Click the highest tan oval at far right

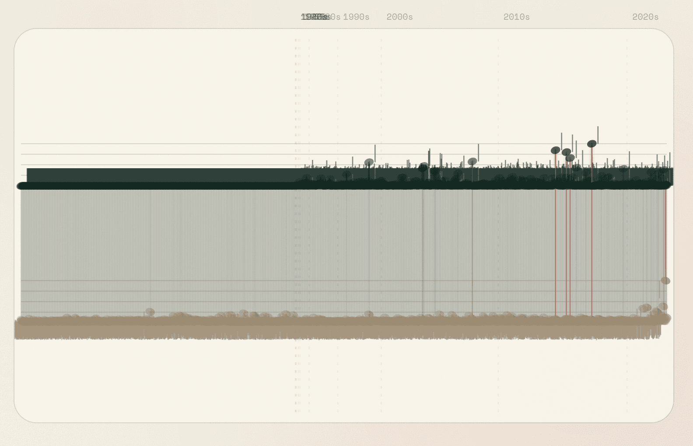665,280
